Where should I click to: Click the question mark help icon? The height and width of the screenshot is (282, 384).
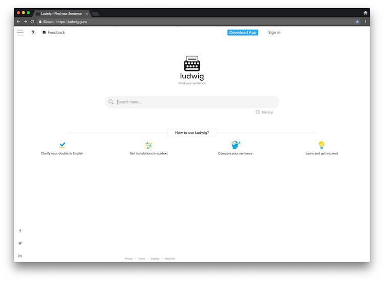click(33, 33)
